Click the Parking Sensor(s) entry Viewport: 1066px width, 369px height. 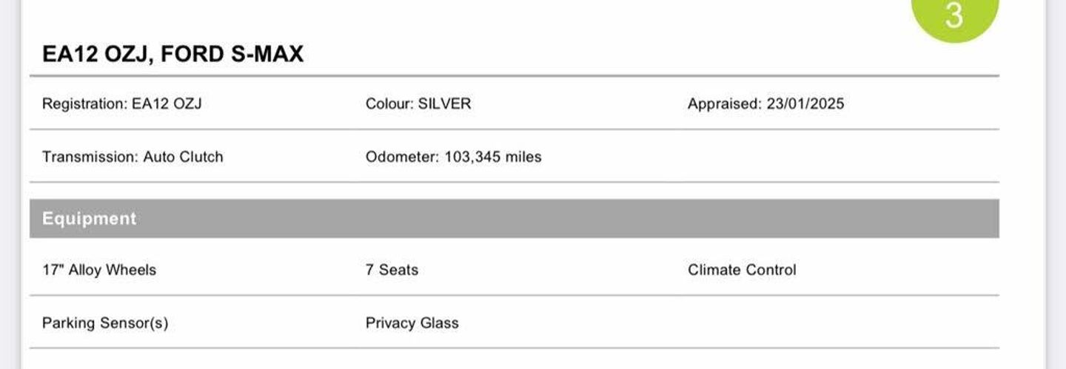105,323
